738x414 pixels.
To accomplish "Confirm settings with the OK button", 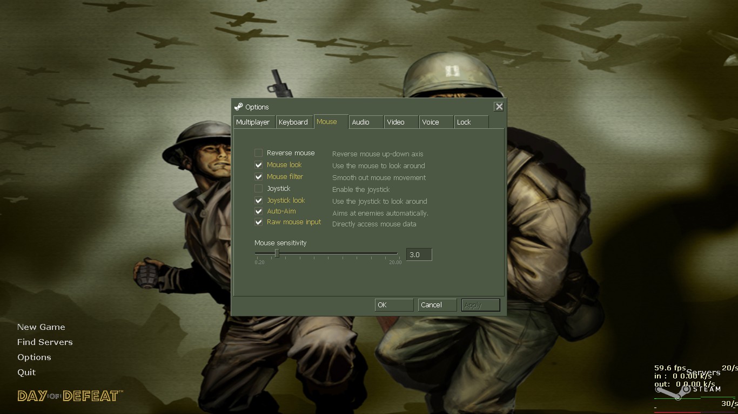I will coord(394,305).
